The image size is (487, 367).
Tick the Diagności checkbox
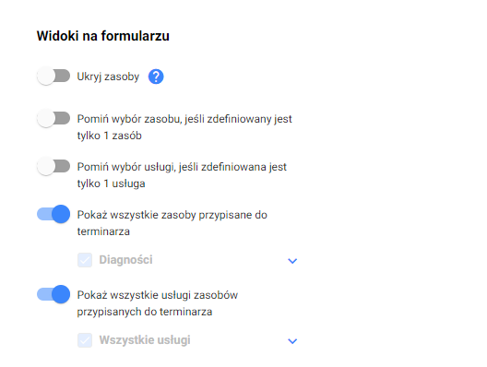coord(85,260)
